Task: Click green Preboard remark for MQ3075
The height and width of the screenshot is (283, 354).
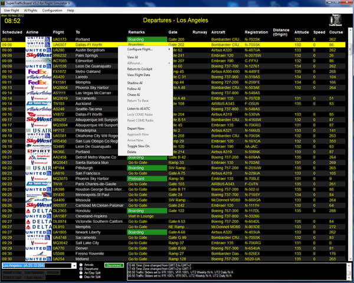Action: pos(147,179)
